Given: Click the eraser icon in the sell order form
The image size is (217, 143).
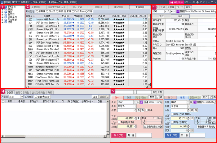Looking at the screenshot, I should pyautogui.click(x=210, y=97).
